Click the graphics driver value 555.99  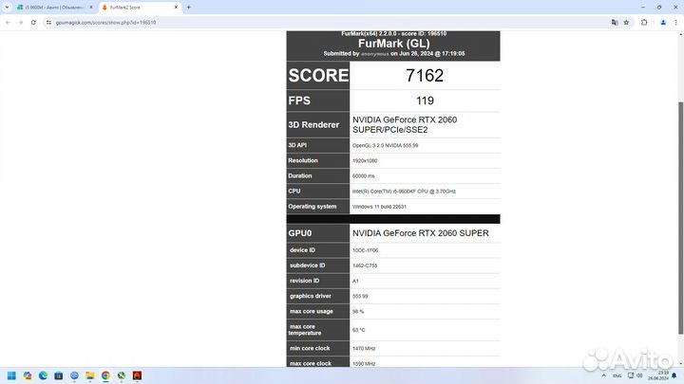pos(360,296)
